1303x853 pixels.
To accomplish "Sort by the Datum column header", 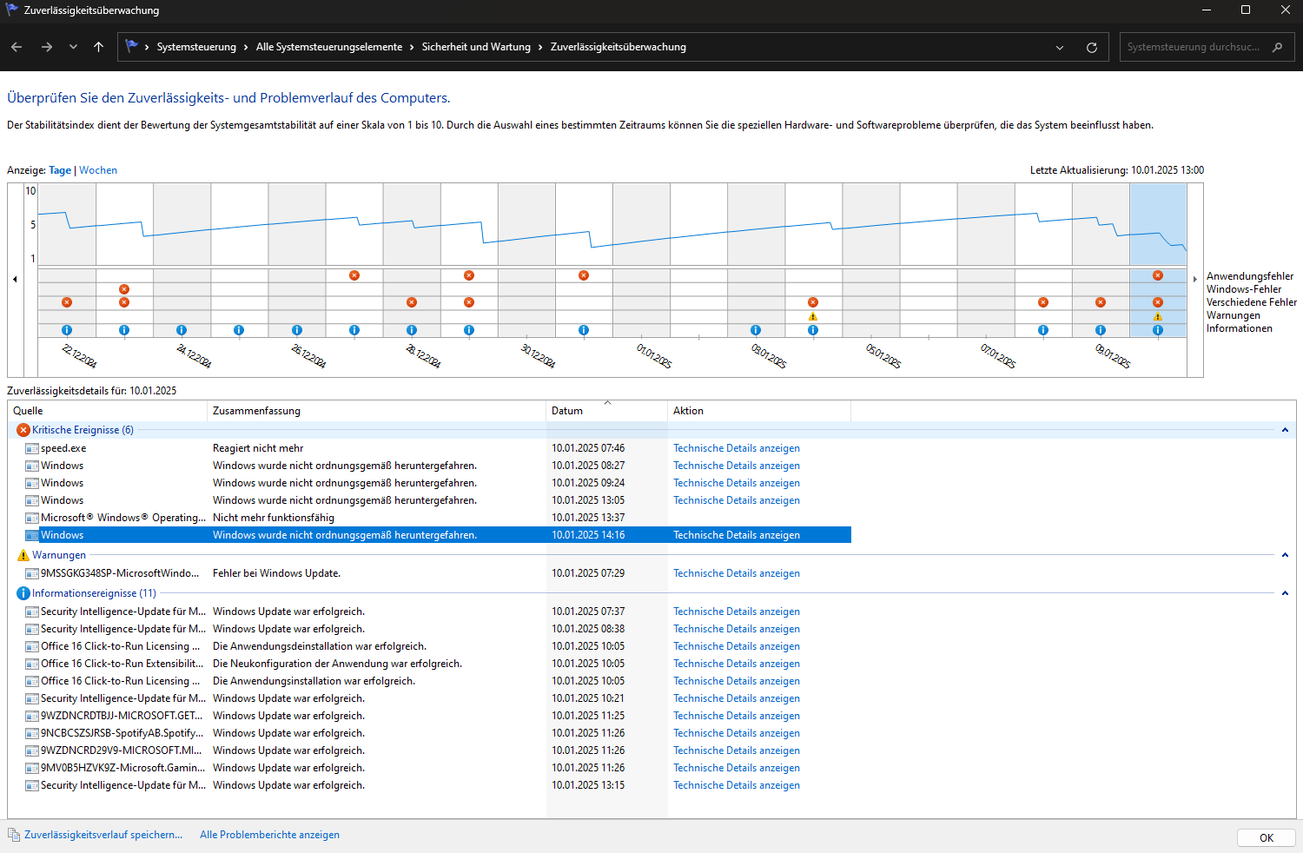I will point(607,411).
